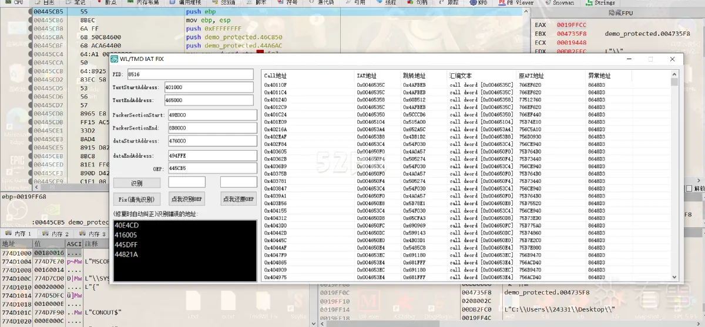705x327 pixels.
Task: Switch to the 内存 3 dump tab
Action: pos(92,234)
